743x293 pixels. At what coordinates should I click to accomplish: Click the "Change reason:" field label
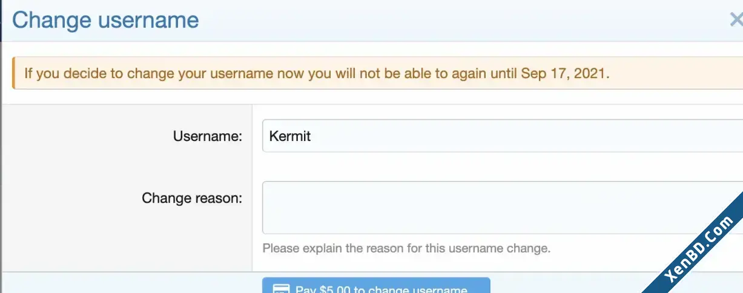[x=192, y=198]
